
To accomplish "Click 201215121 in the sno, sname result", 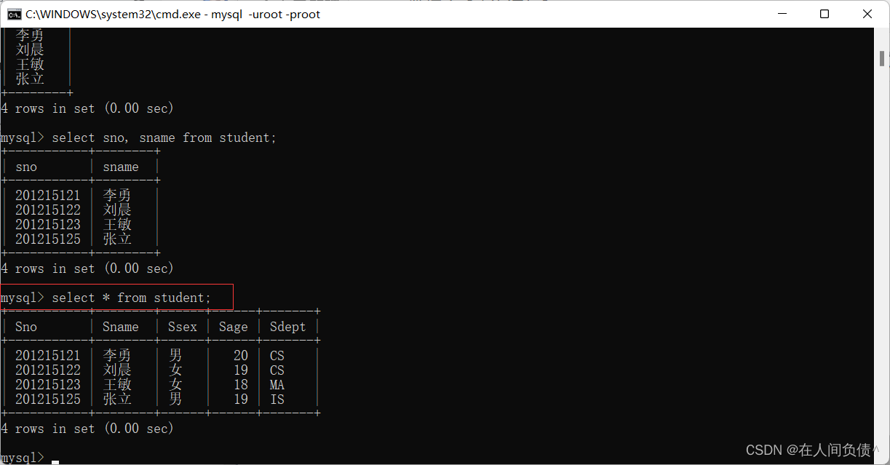I will point(48,195).
